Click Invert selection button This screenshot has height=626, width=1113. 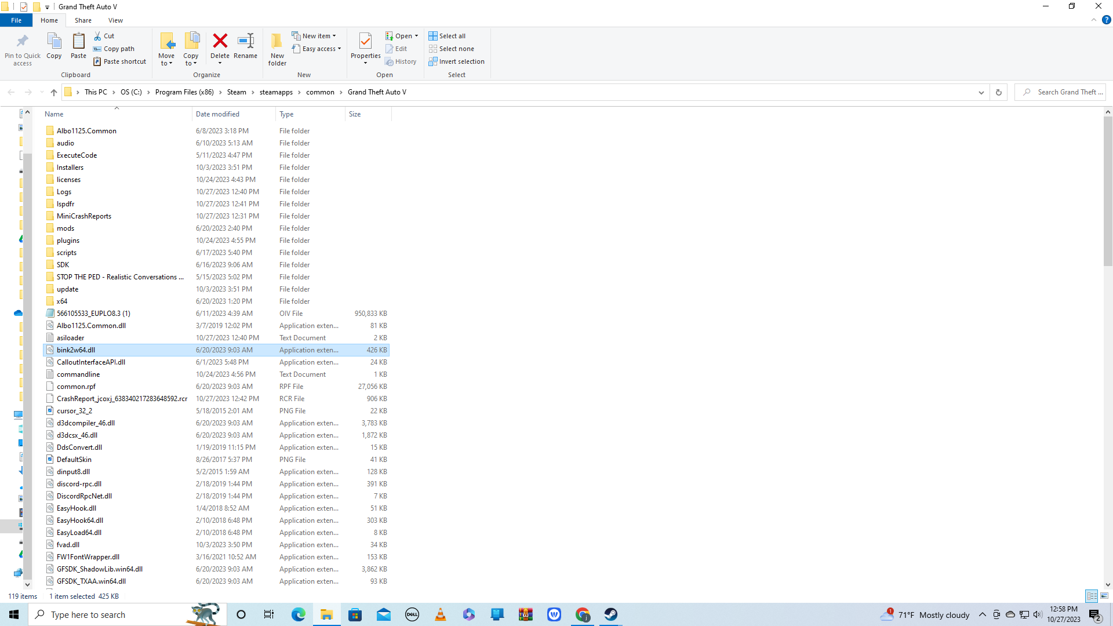[456, 61]
